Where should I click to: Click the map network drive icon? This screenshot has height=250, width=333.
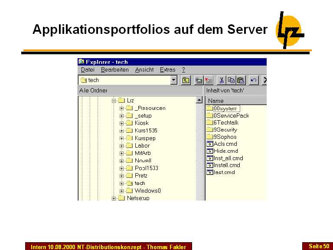199,80
